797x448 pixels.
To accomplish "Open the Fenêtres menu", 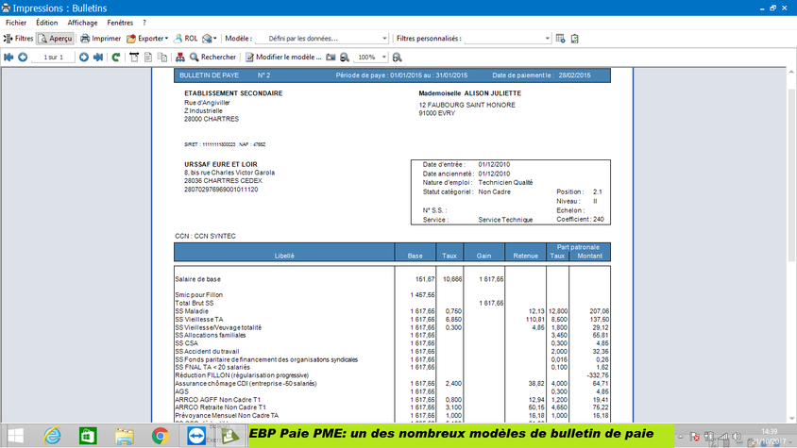I will (x=120, y=23).
